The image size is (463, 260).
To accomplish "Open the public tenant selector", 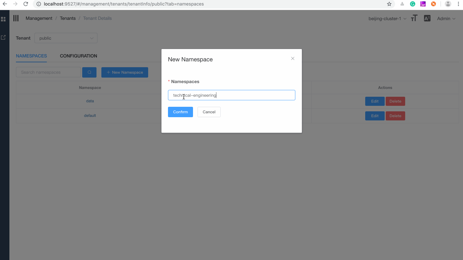I will [x=66, y=38].
